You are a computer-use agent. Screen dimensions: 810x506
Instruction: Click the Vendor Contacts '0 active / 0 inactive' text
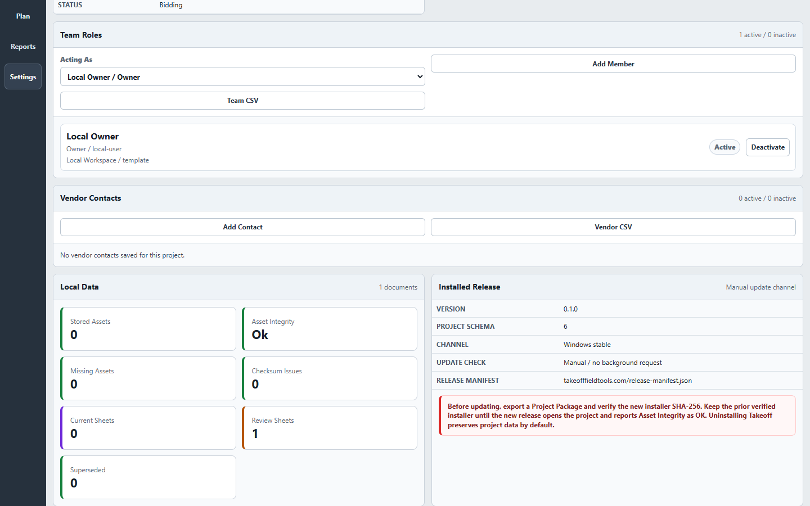pos(767,198)
